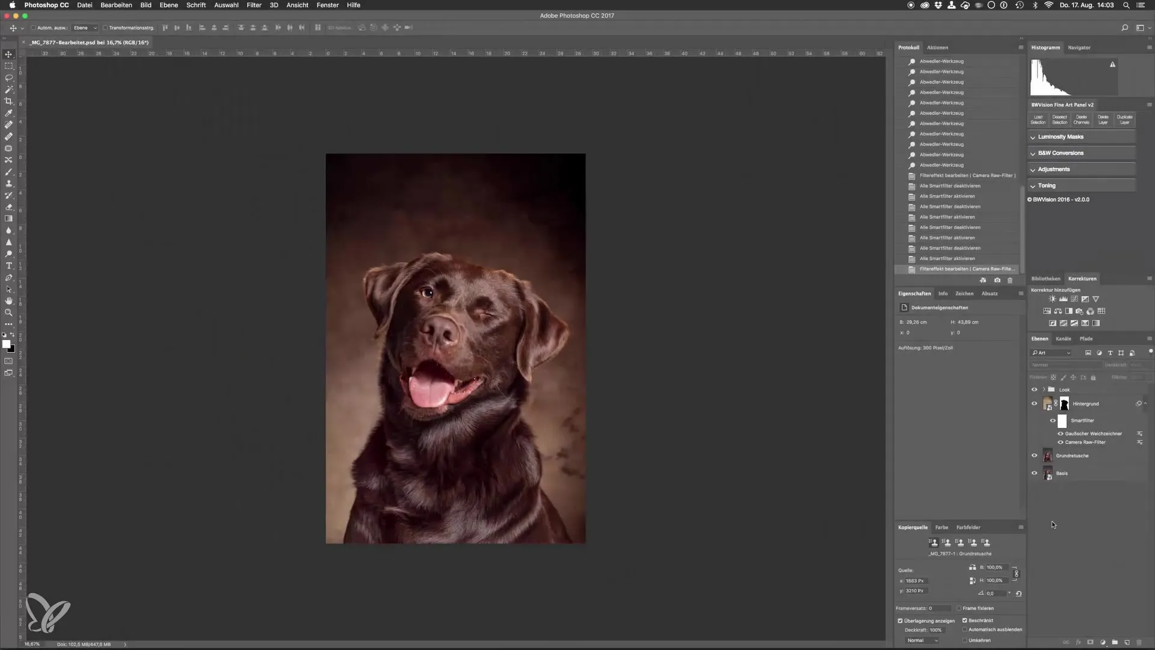
Task: Enable the Frame fixieren checkbox
Action: pos(959,608)
